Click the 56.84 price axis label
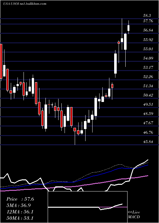The height and width of the screenshot is (223, 159). (149, 30)
